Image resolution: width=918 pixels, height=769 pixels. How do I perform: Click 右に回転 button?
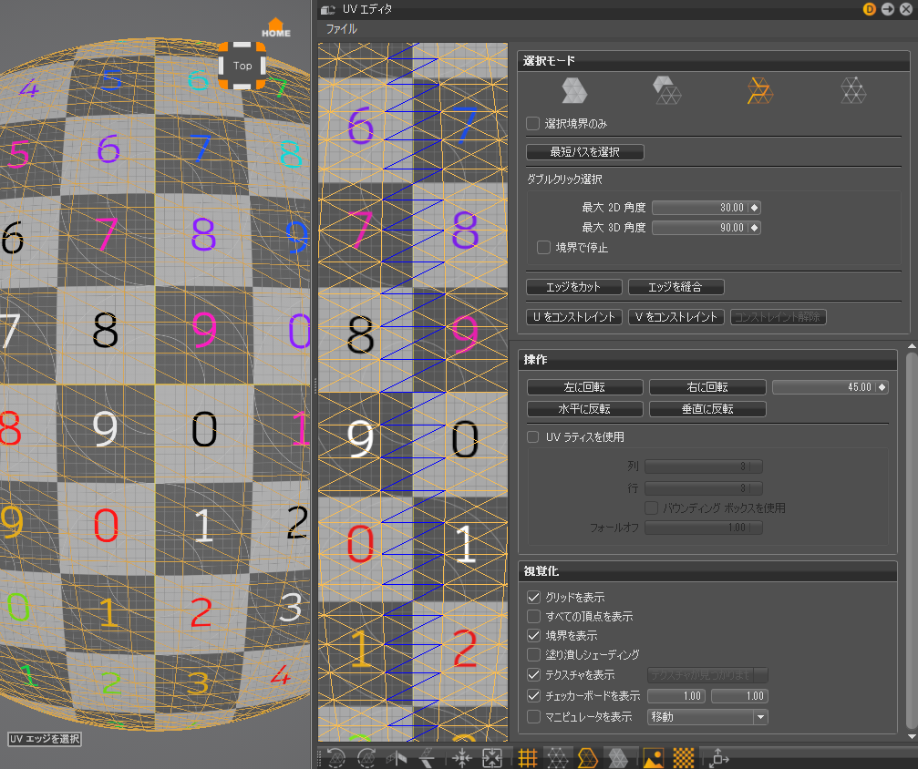tap(707, 387)
